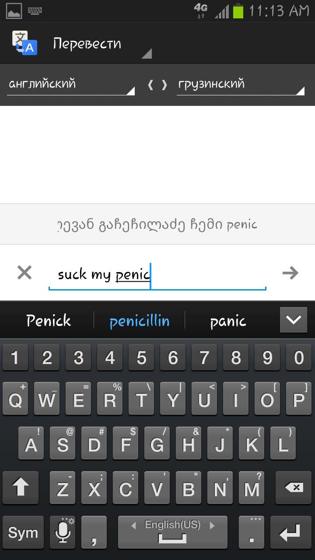Toggle the Shift key on keyboard
Image resolution: width=315 pixels, height=560 pixels.
21,487
